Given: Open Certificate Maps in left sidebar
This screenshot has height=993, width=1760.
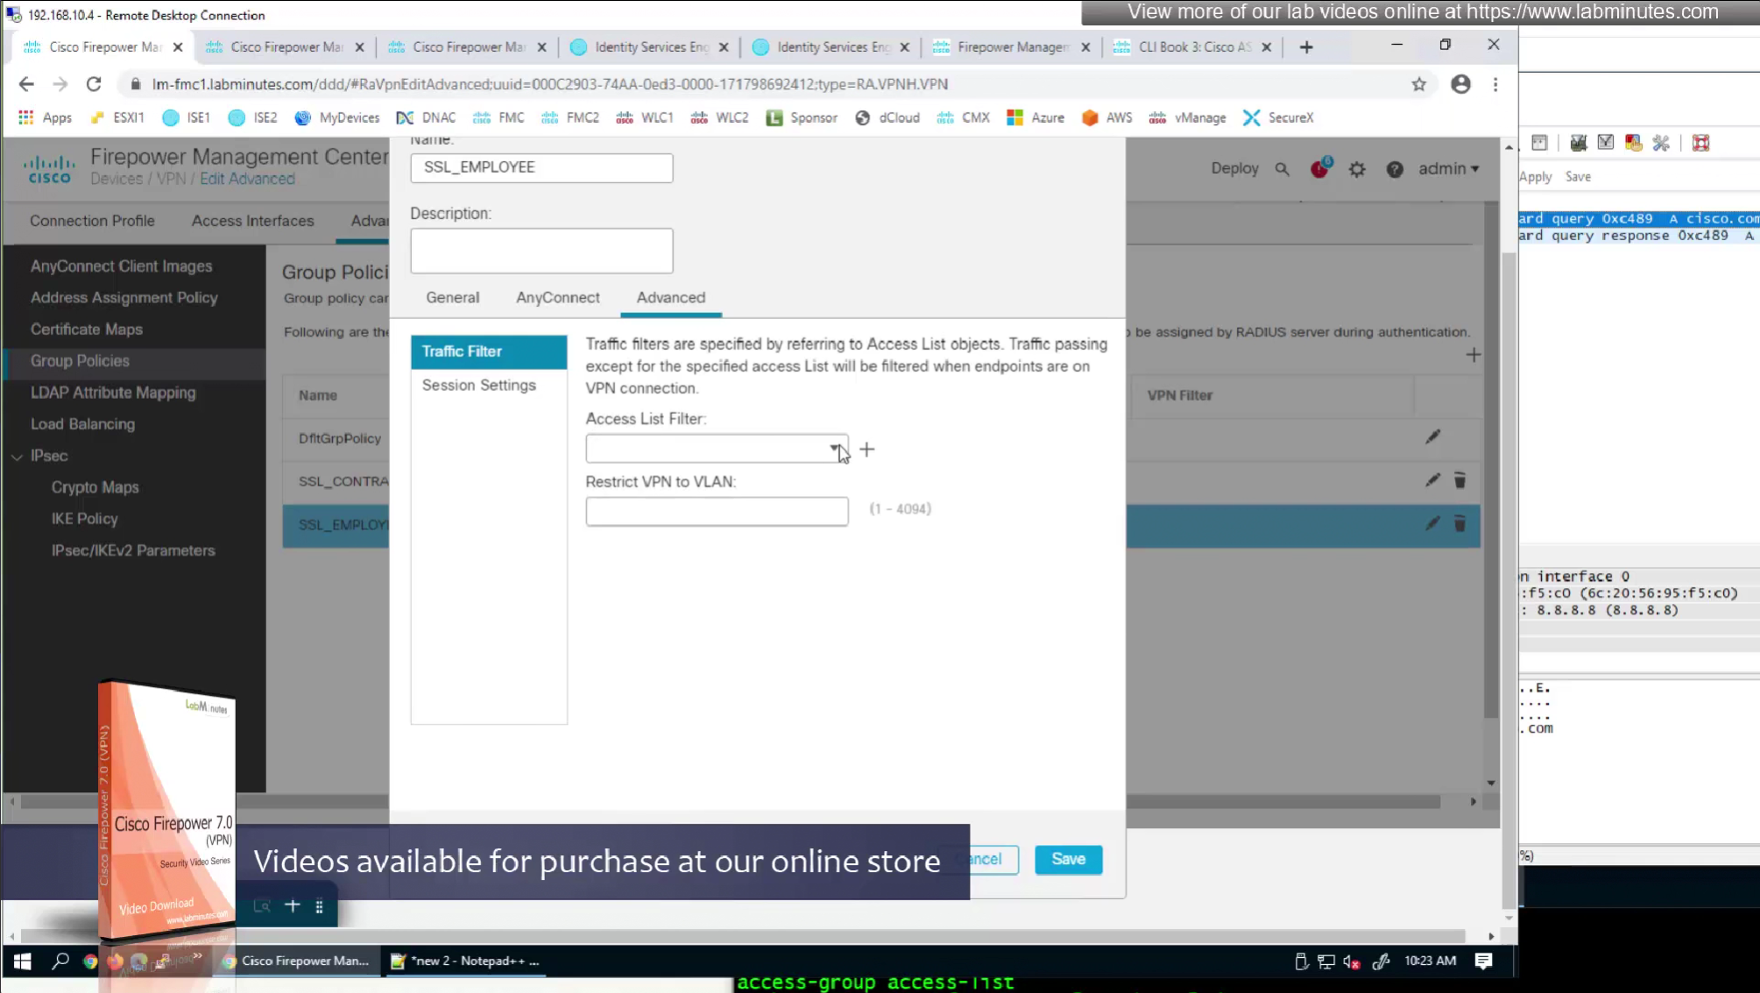Looking at the screenshot, I should [x=86, y=330].
